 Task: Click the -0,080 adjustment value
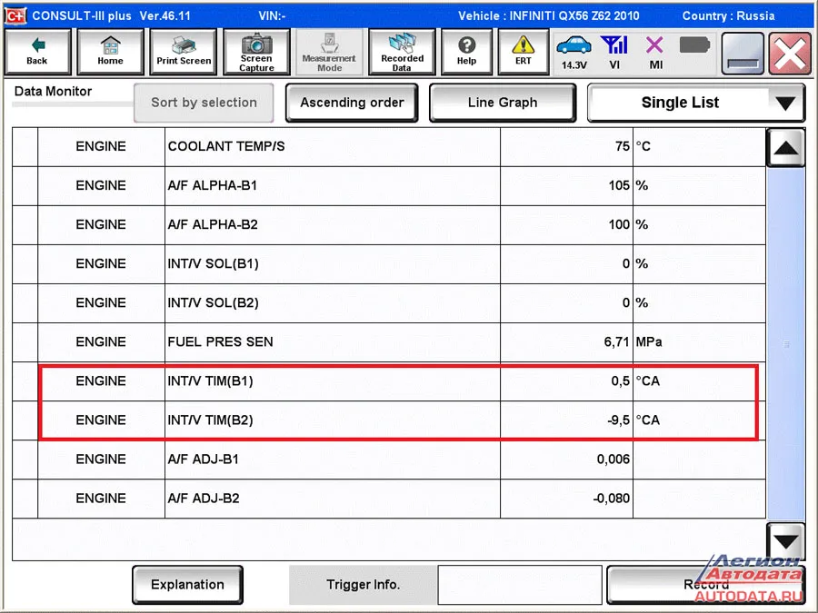[x=612, y=499]
